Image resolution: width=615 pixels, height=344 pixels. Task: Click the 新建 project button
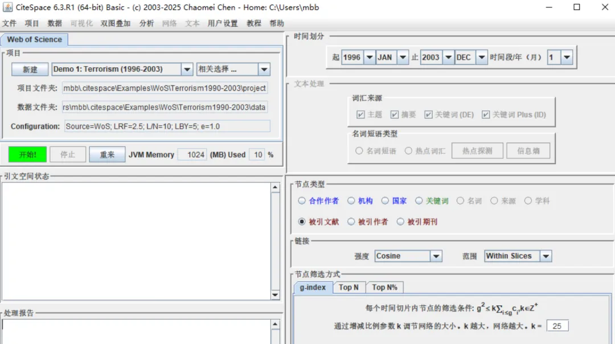tap(30, 69)
